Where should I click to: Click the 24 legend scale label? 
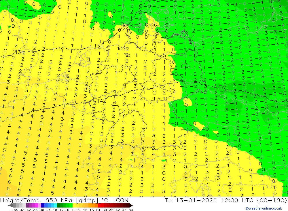point(98,210)
